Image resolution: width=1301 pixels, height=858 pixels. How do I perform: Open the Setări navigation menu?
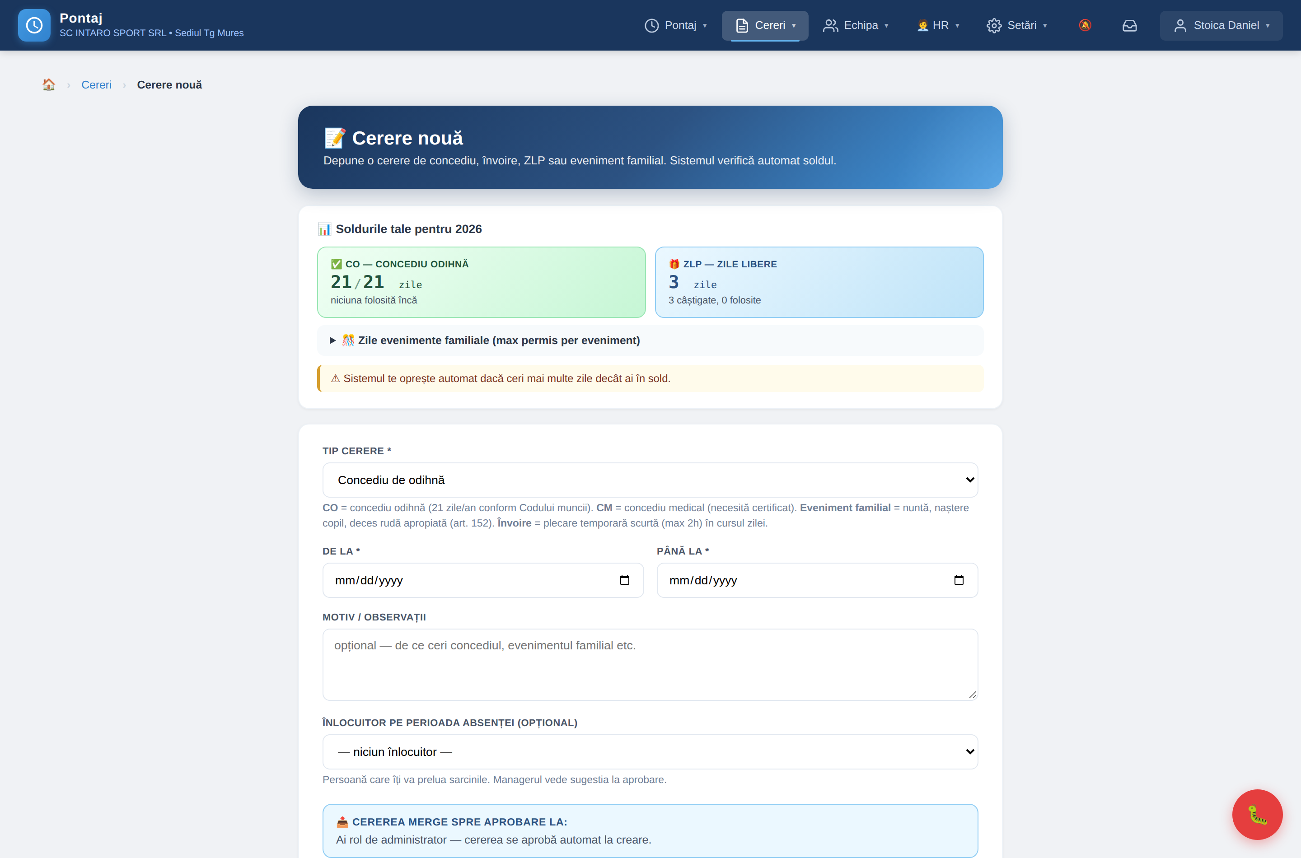pyautogui.click(x=1017, y=25)
